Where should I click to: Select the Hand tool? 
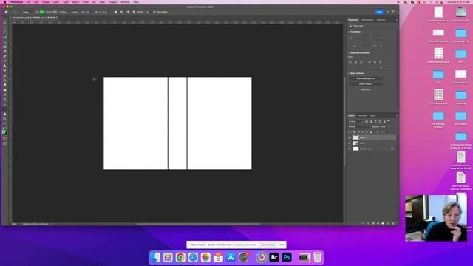coord(5,114)
